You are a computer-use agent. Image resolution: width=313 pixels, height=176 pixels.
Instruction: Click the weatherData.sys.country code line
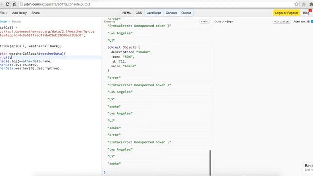19,65
